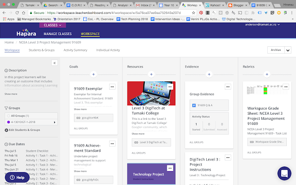
Task: Bookmark this page with the star
Action: click(193, 12)
